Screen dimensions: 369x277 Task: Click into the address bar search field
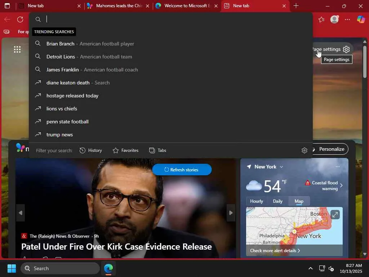pyautogui.click(x=170, y=19)
